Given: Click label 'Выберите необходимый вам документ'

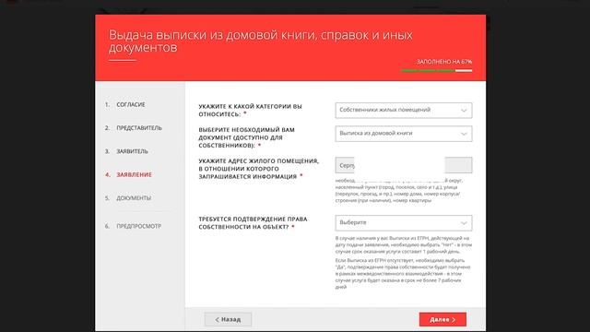Looking at the screenshot, I should tap(247, 137).
